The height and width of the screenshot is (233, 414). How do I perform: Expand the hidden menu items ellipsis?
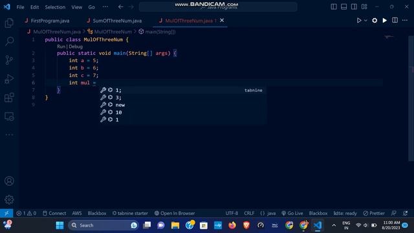[105, 7]
